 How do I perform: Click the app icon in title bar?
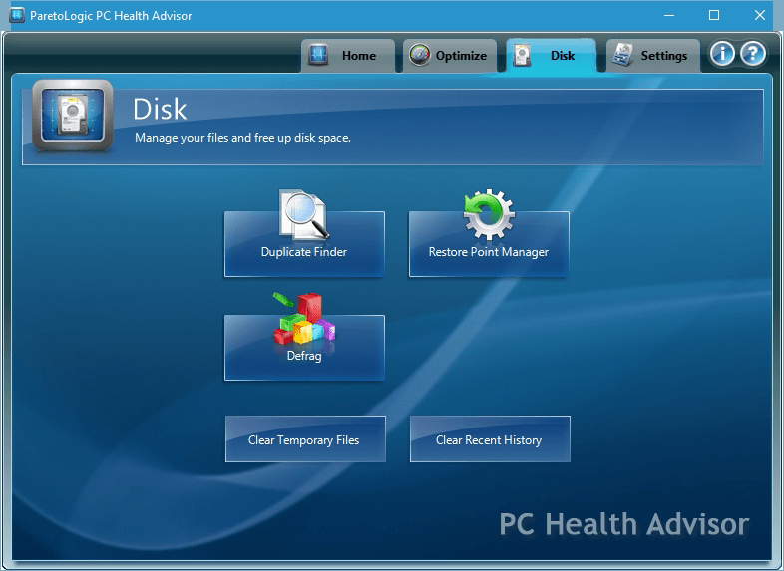point(17,15)
